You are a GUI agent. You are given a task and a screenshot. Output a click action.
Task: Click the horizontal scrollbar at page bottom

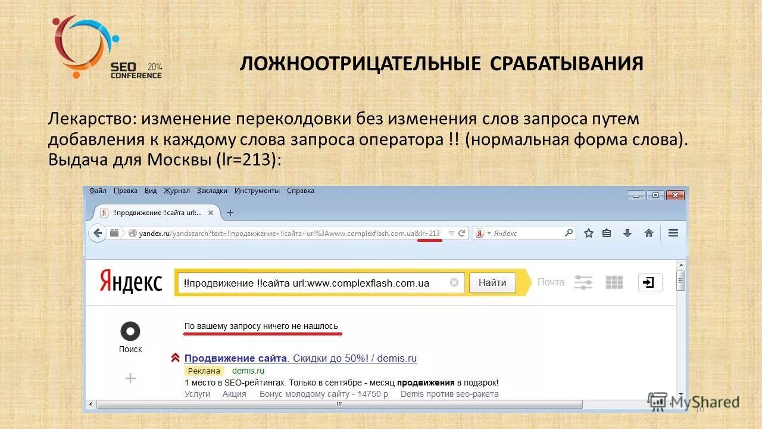click(339, 405)
